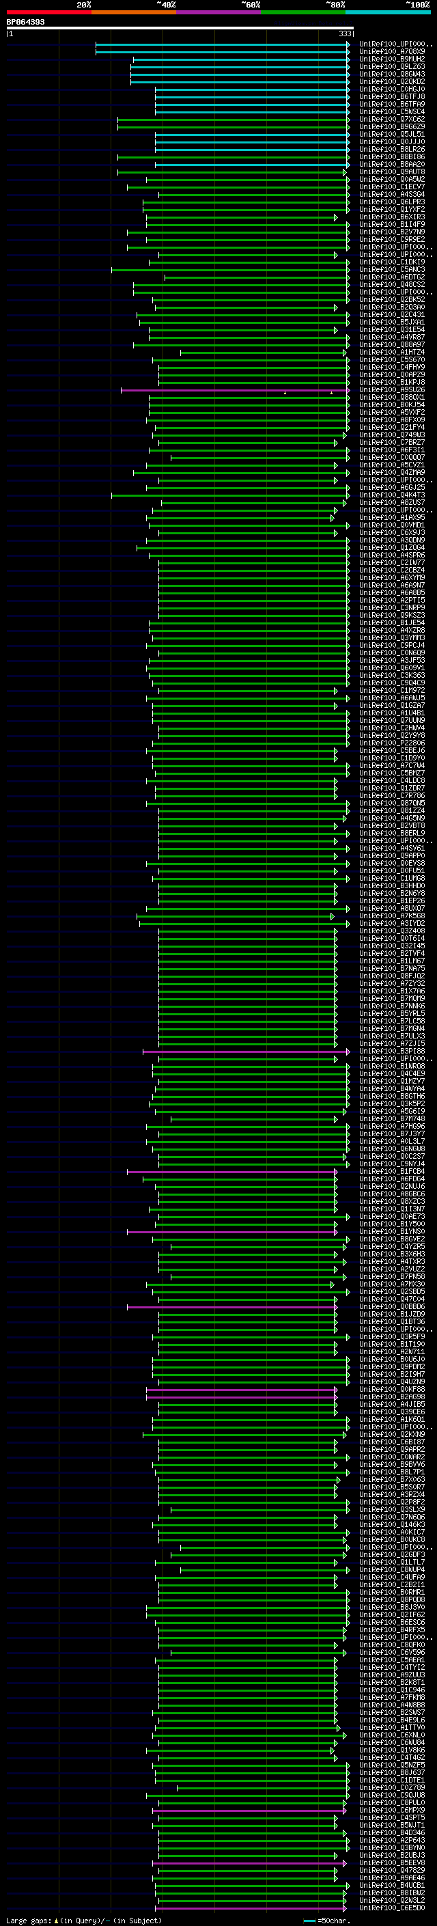
Task: Open hit UniRef100_A8ZUS7
Action: 392,502
